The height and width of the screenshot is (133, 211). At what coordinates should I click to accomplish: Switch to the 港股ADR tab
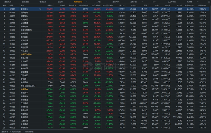(116, 2)
